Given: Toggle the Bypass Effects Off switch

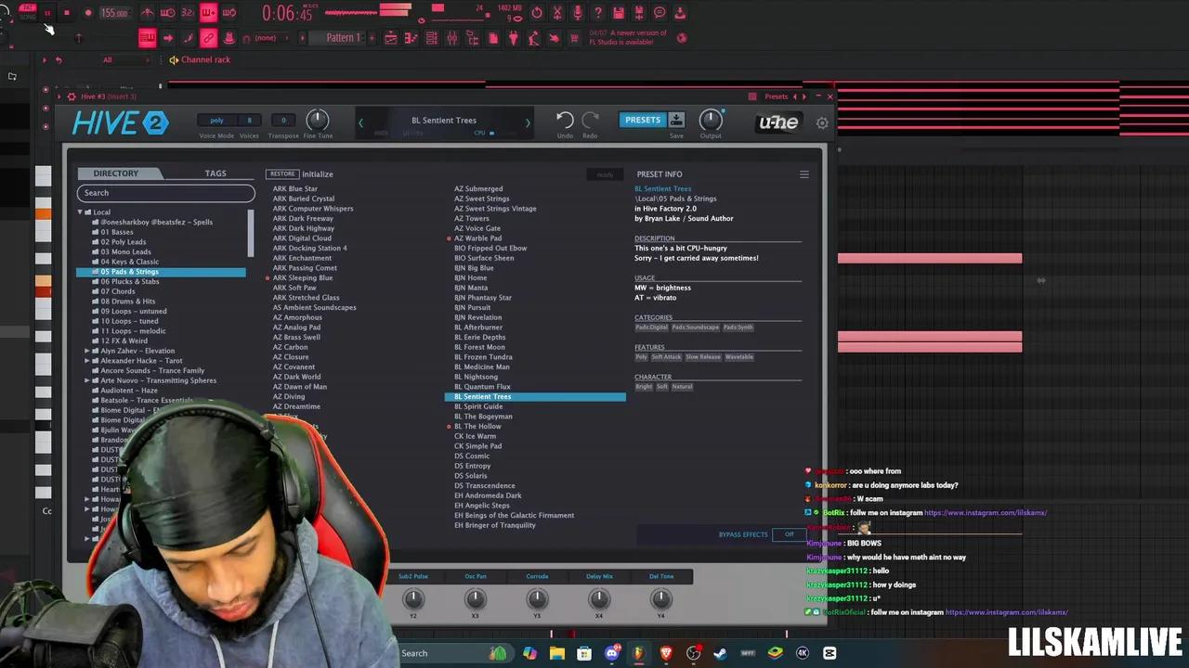Looking at the screenshot, I should (x=789, y=534).
